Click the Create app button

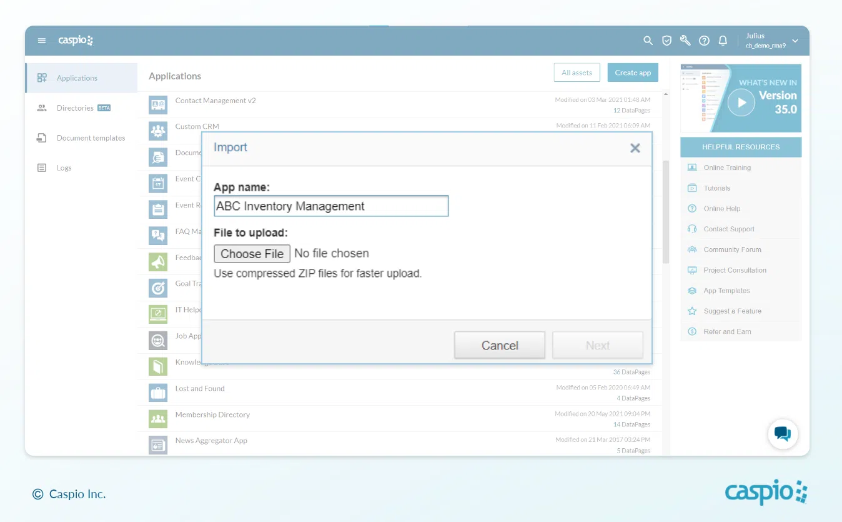click(632, 73)
